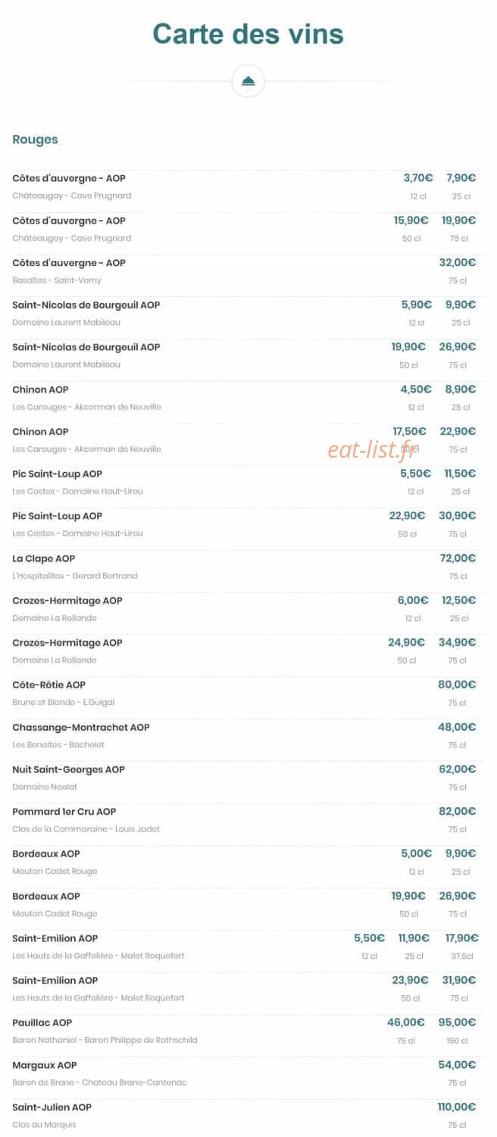Select the Carte des vins heading
This screenshot has height=1137, width=497.
[248, 33]
